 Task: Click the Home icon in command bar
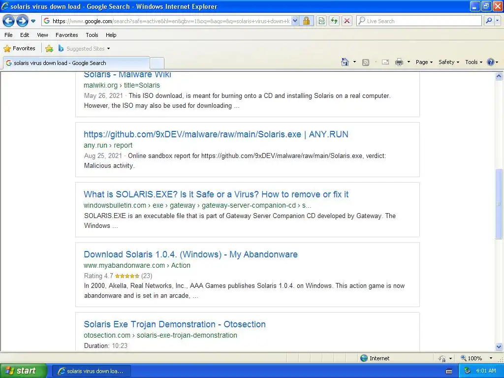pos(345,62)
